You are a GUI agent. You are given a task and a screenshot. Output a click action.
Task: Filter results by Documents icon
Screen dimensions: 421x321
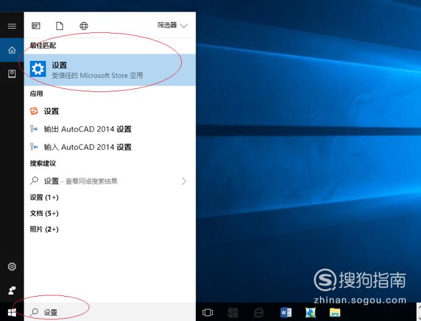coord(60,26)
